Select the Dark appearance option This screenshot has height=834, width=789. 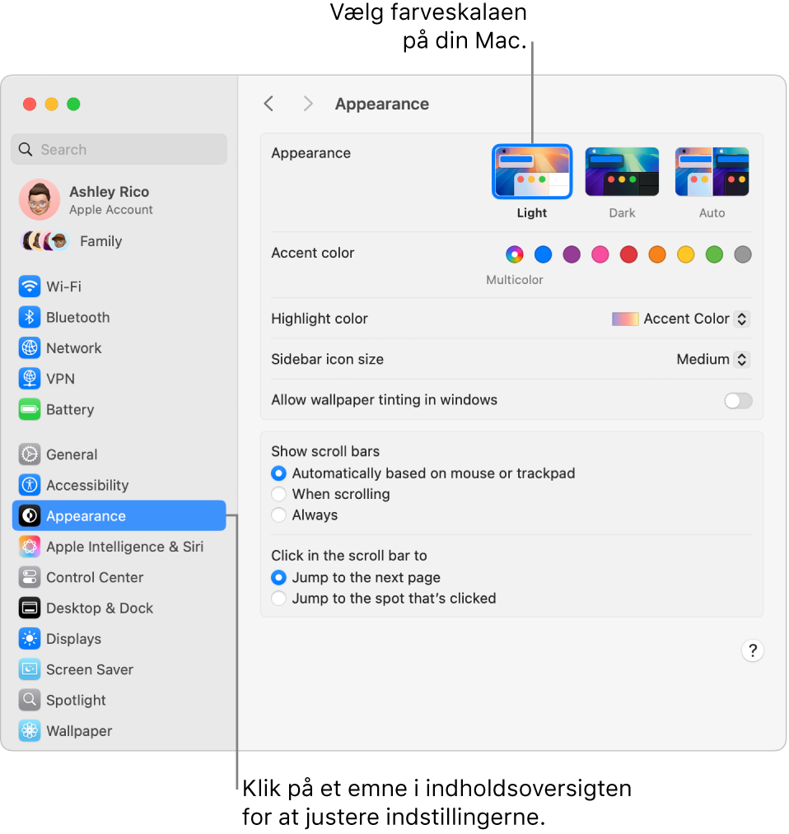point(622,170)
